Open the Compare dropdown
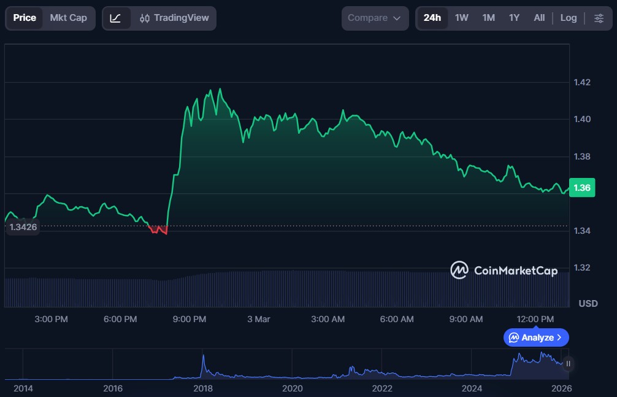The image size is (617, 397). tap(374, 18)
